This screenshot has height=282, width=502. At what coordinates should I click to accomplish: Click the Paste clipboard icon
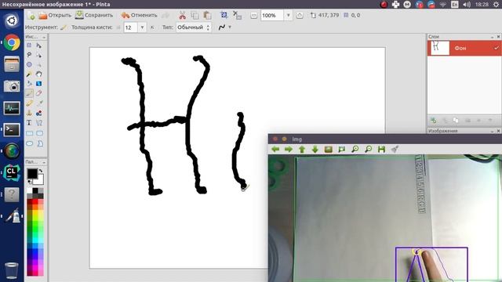click(x=207, y=15)
